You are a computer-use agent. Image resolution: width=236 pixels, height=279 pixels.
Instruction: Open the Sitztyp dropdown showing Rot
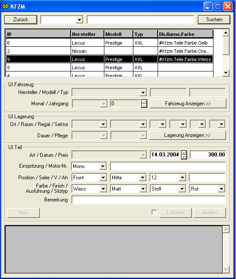pos(221,189)
